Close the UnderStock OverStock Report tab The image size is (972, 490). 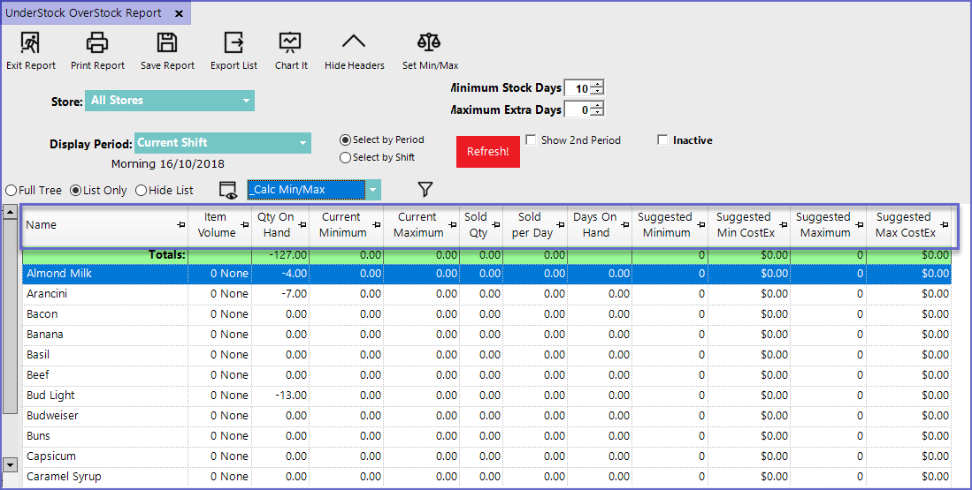[180, 13]
